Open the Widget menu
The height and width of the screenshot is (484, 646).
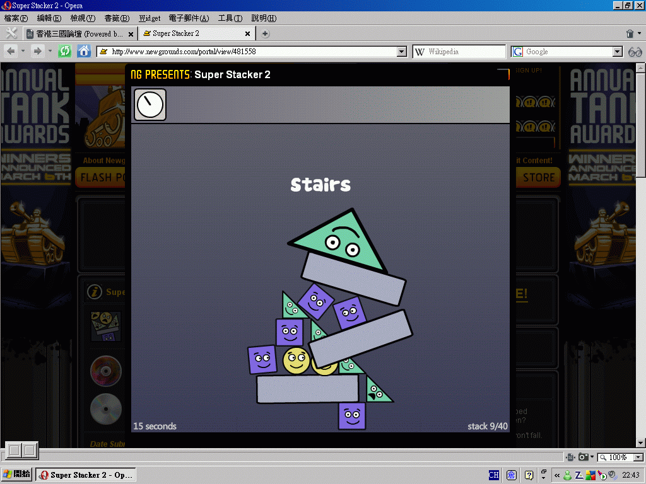click(150, 18)
